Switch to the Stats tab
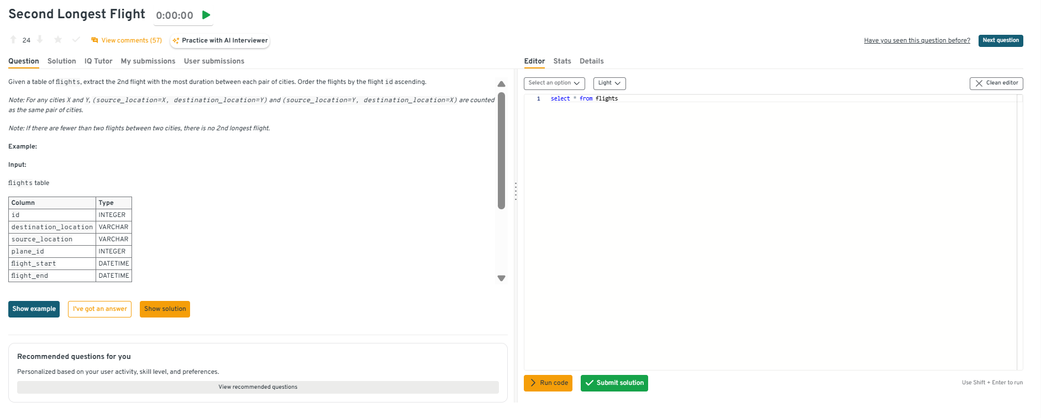Image resolution: width=1041 pixels, height=418 pixels. [562, 61]
